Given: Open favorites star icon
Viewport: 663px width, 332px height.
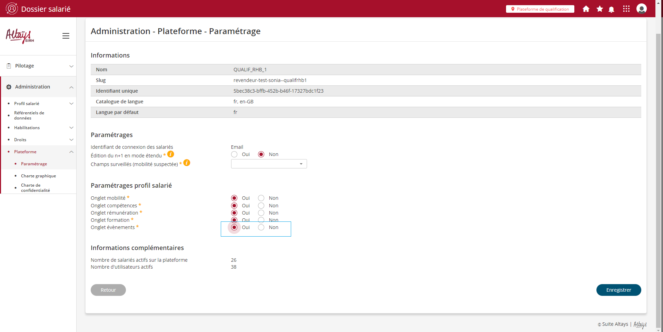Looking at the screenshot, I should 600,9.
